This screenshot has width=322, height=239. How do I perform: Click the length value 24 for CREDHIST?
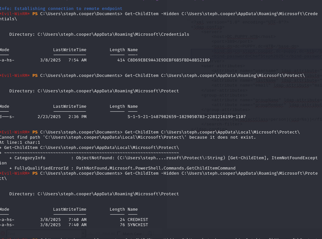122,220
